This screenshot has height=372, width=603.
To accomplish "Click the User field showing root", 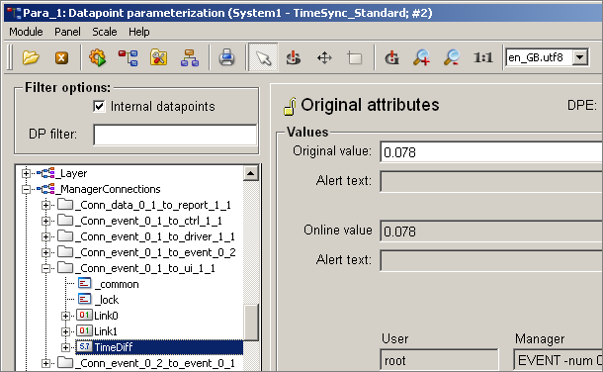I will 439,360.
